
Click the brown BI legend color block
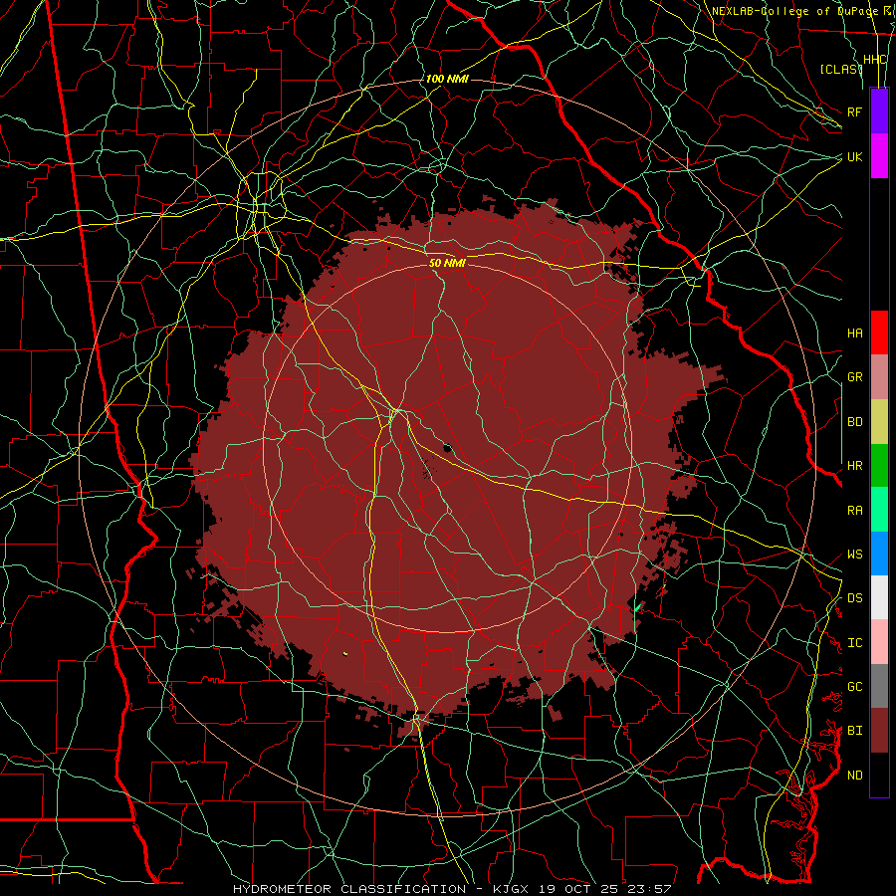point(879,731)
